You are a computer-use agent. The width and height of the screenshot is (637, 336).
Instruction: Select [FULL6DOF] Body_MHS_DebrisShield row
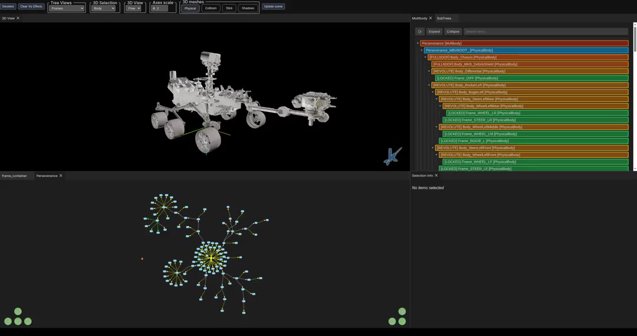(x=530, y=64)
